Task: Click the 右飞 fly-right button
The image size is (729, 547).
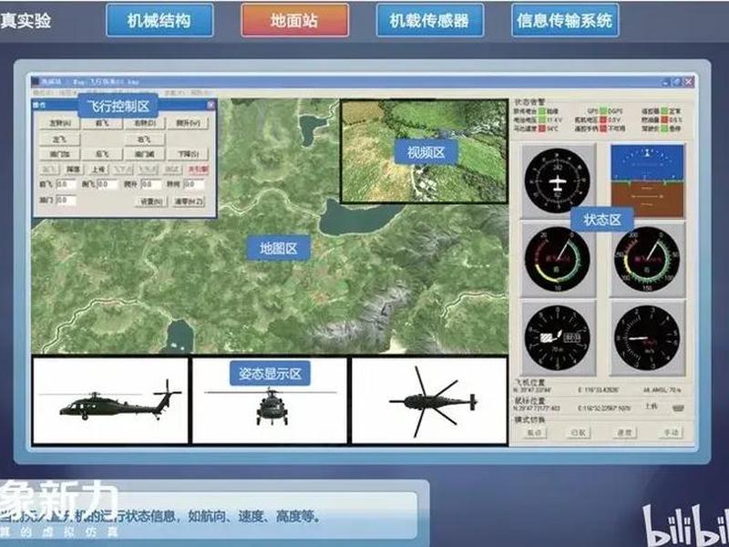Action: 144,139
